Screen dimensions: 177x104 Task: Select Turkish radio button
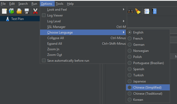[129, 75]
